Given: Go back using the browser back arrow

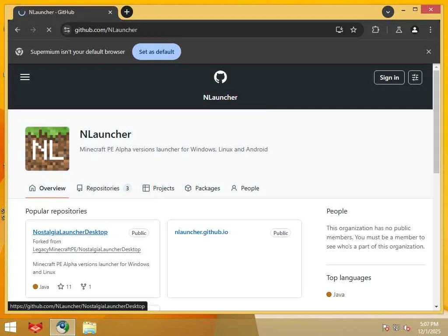Looking at the screenshot, I should [17, 30].
